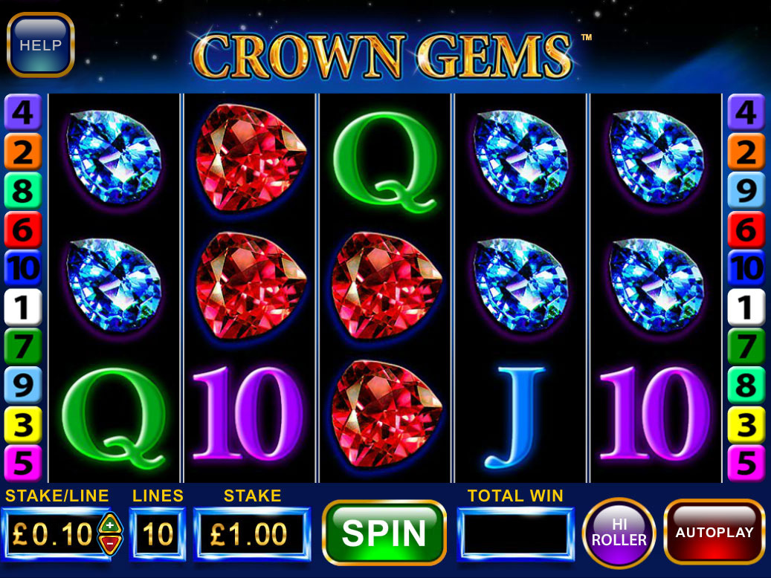Enable HI ROLLER mode

(619, 533)
